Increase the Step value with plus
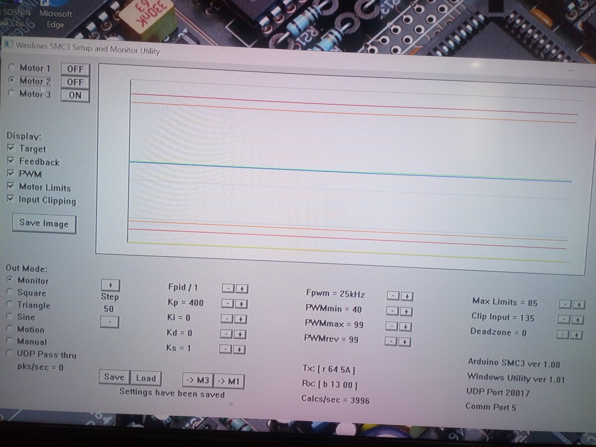 pos(110,285)
